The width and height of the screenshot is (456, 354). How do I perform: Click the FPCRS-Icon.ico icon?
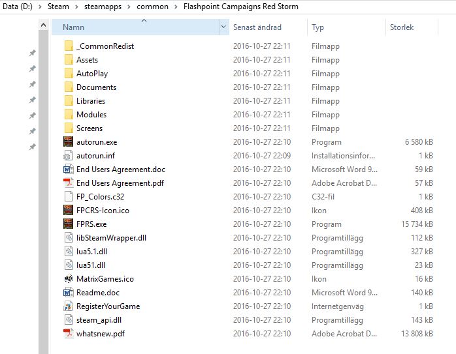pos(69,210)
